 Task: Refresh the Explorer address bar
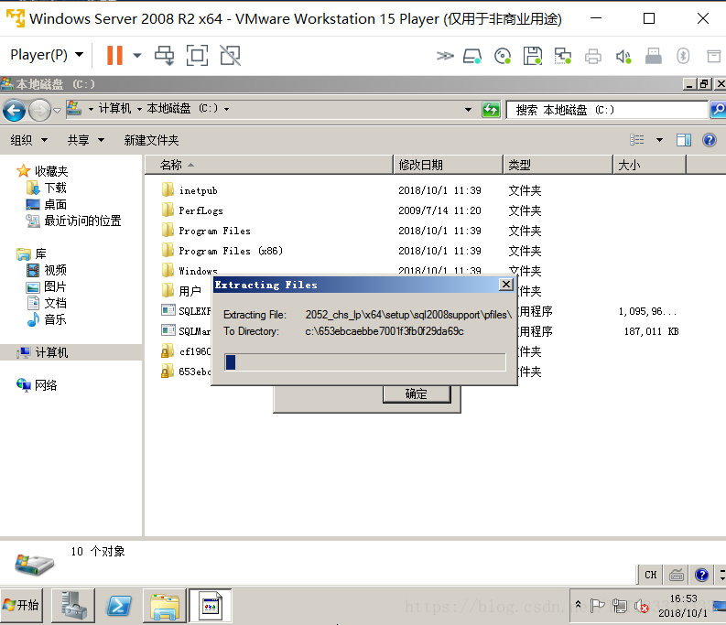(491, 110)
